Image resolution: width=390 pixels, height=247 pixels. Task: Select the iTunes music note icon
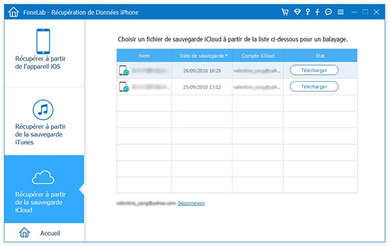point(43,110)
